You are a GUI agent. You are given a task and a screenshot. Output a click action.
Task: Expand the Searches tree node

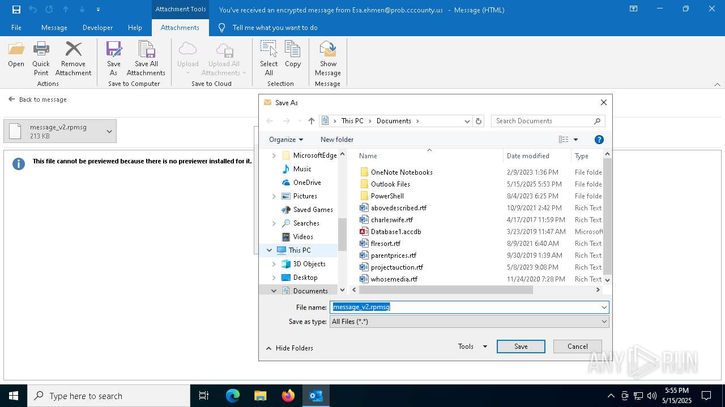(x=274, y=223)
